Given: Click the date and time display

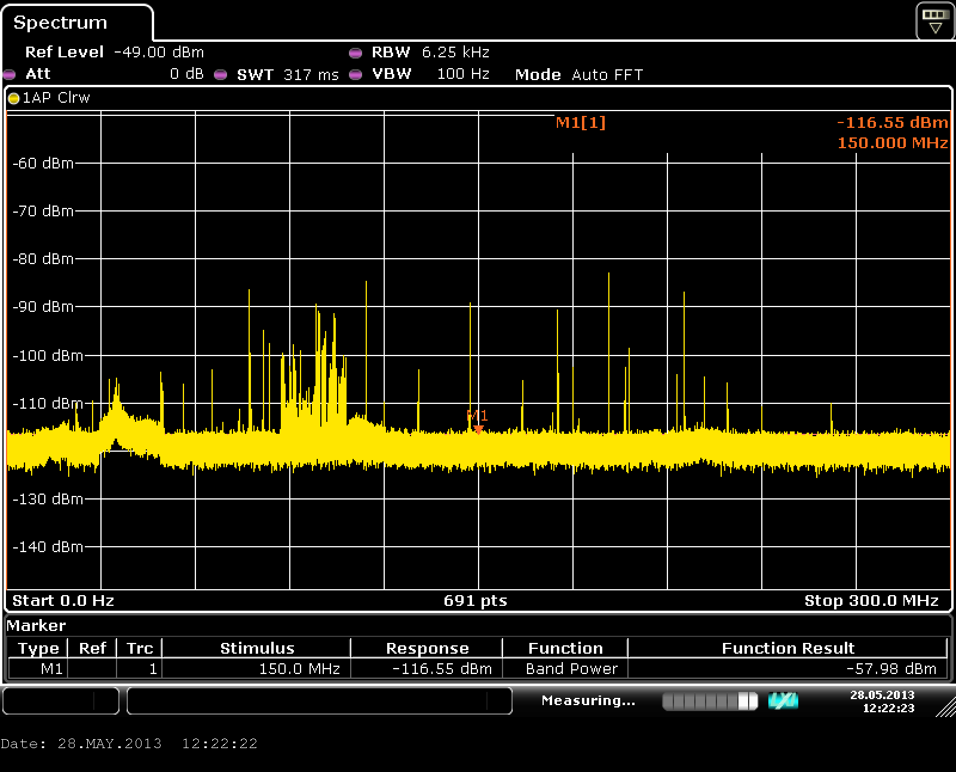Looking at the screenshot, I should tap(882, 701).
